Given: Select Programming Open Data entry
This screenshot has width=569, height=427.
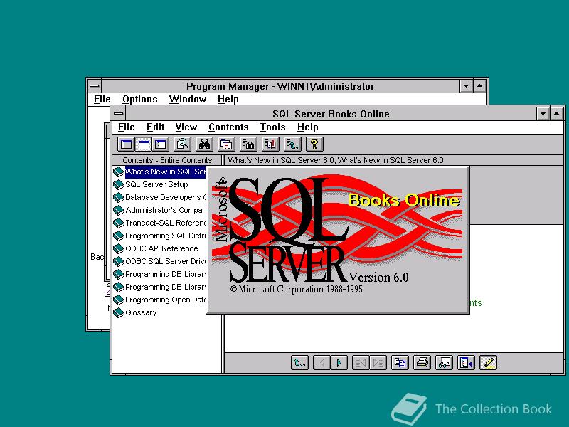Looking at the screenshot, I should pyautogui.click(x=166, y=300).
